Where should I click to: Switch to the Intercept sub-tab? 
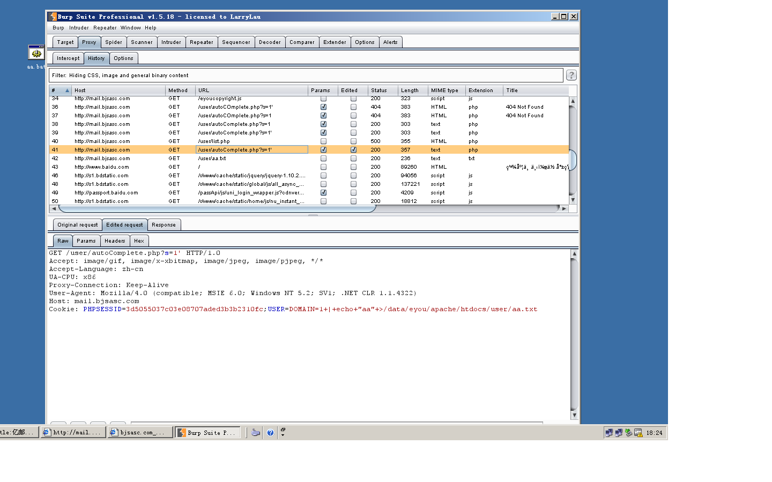tap(68, 58)
